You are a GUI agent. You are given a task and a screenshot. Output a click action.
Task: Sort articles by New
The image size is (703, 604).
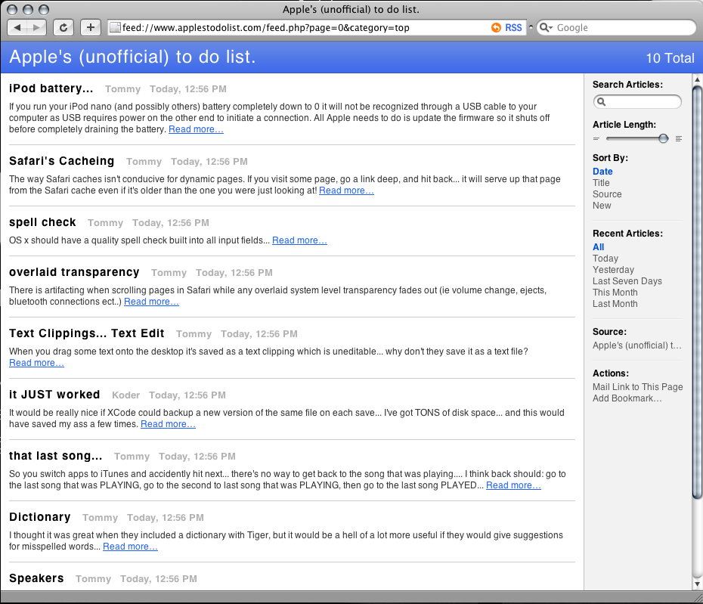[602, 206]
